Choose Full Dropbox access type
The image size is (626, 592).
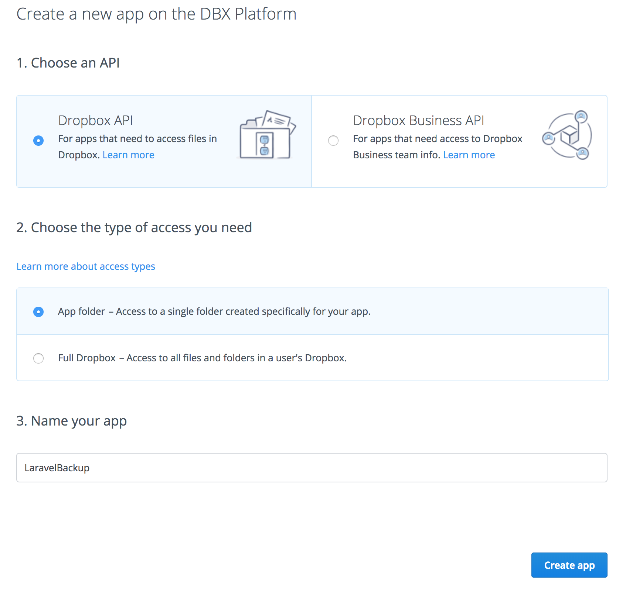tap(38, 358)
